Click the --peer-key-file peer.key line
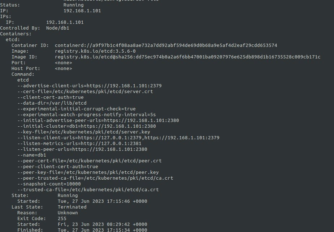 tap(88, 172)
